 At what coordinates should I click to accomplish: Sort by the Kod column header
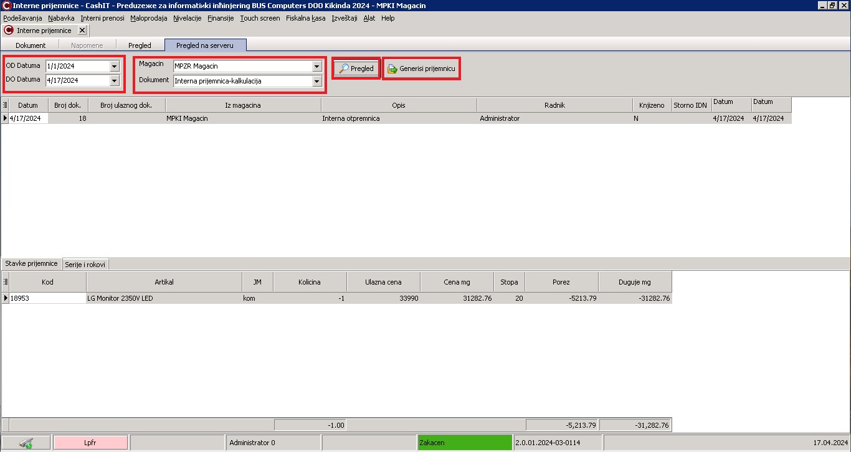(47, 282)
